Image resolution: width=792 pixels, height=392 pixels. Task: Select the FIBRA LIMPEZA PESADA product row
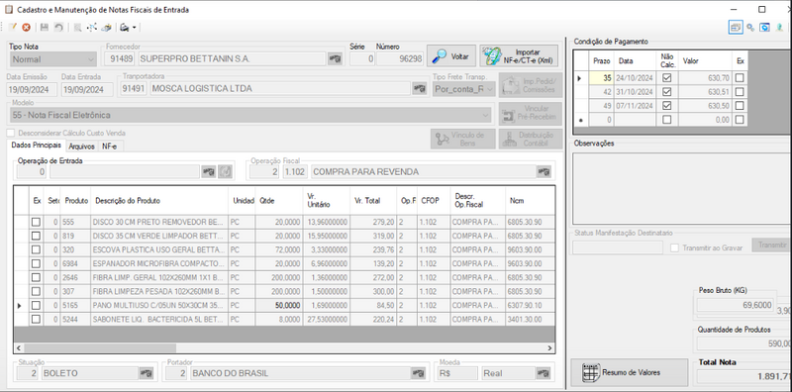tap(284, 291)
